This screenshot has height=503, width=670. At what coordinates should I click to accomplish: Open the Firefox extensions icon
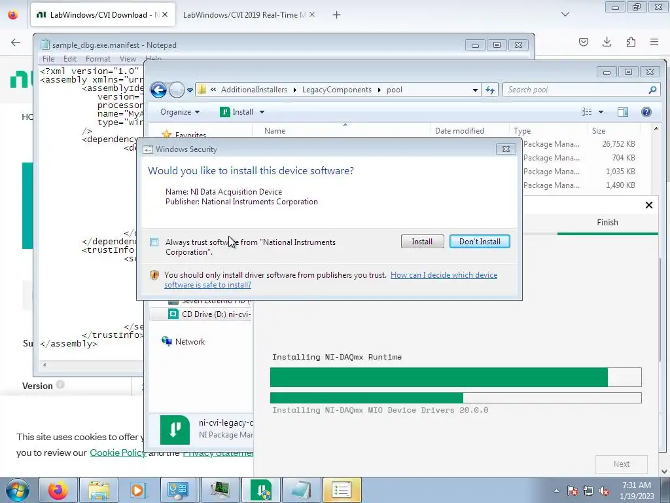[631, 42]
